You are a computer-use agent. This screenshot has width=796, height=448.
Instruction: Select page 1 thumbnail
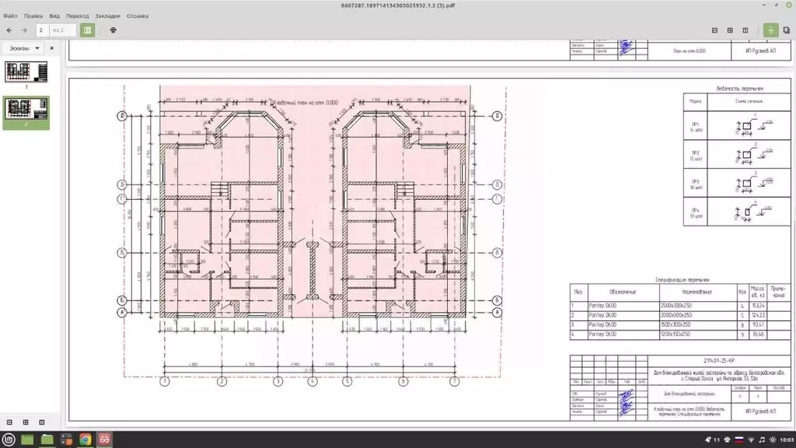tap(26, 72)
